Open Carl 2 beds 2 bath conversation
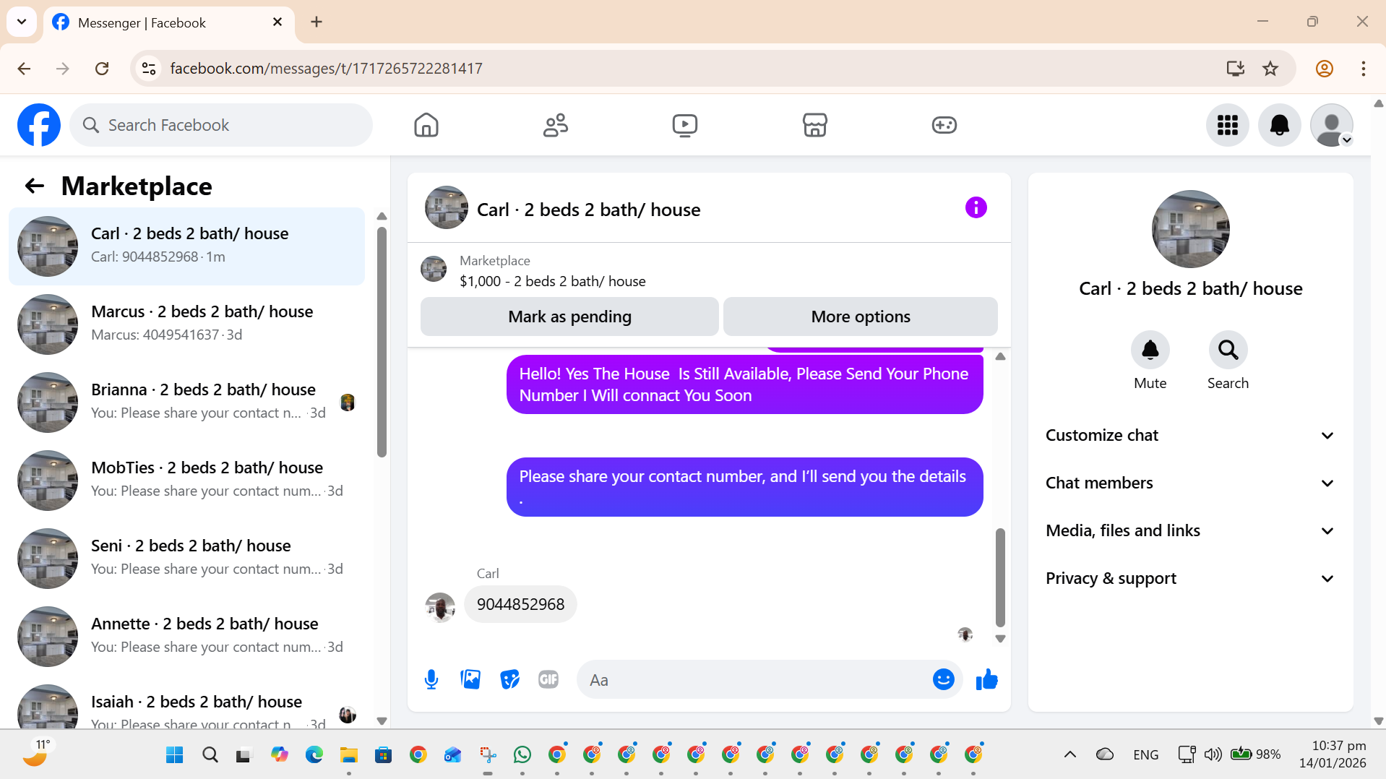The image size is (1386, 779). pos(186,246)
